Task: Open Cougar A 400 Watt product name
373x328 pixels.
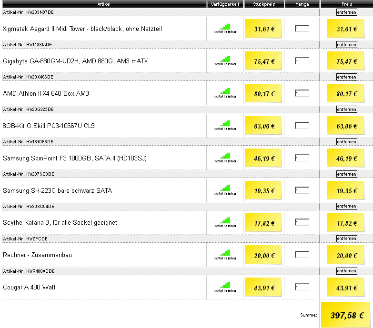Action: point(29,287)
